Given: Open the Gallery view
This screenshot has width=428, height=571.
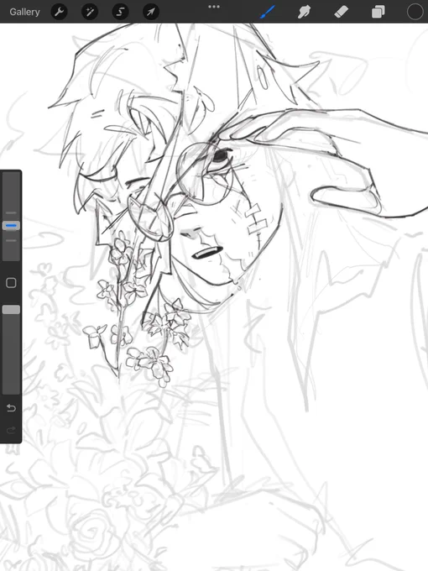Looking at the screenshot, I should tap(24, 12).
